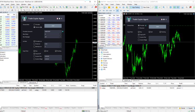Select the Provider role in left copier panel

click(x=34, y=25)
